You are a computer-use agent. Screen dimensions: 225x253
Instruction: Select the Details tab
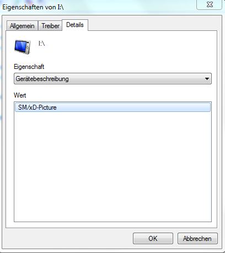click(75, 25)
